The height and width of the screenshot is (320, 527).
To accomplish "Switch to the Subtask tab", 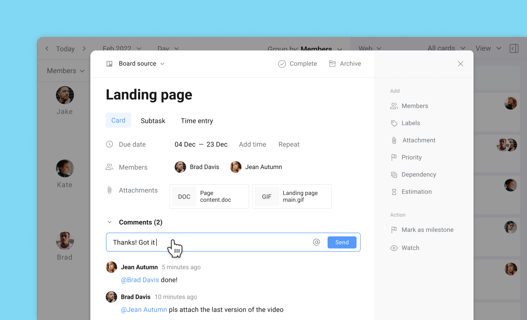I will (x=153, y=120).
